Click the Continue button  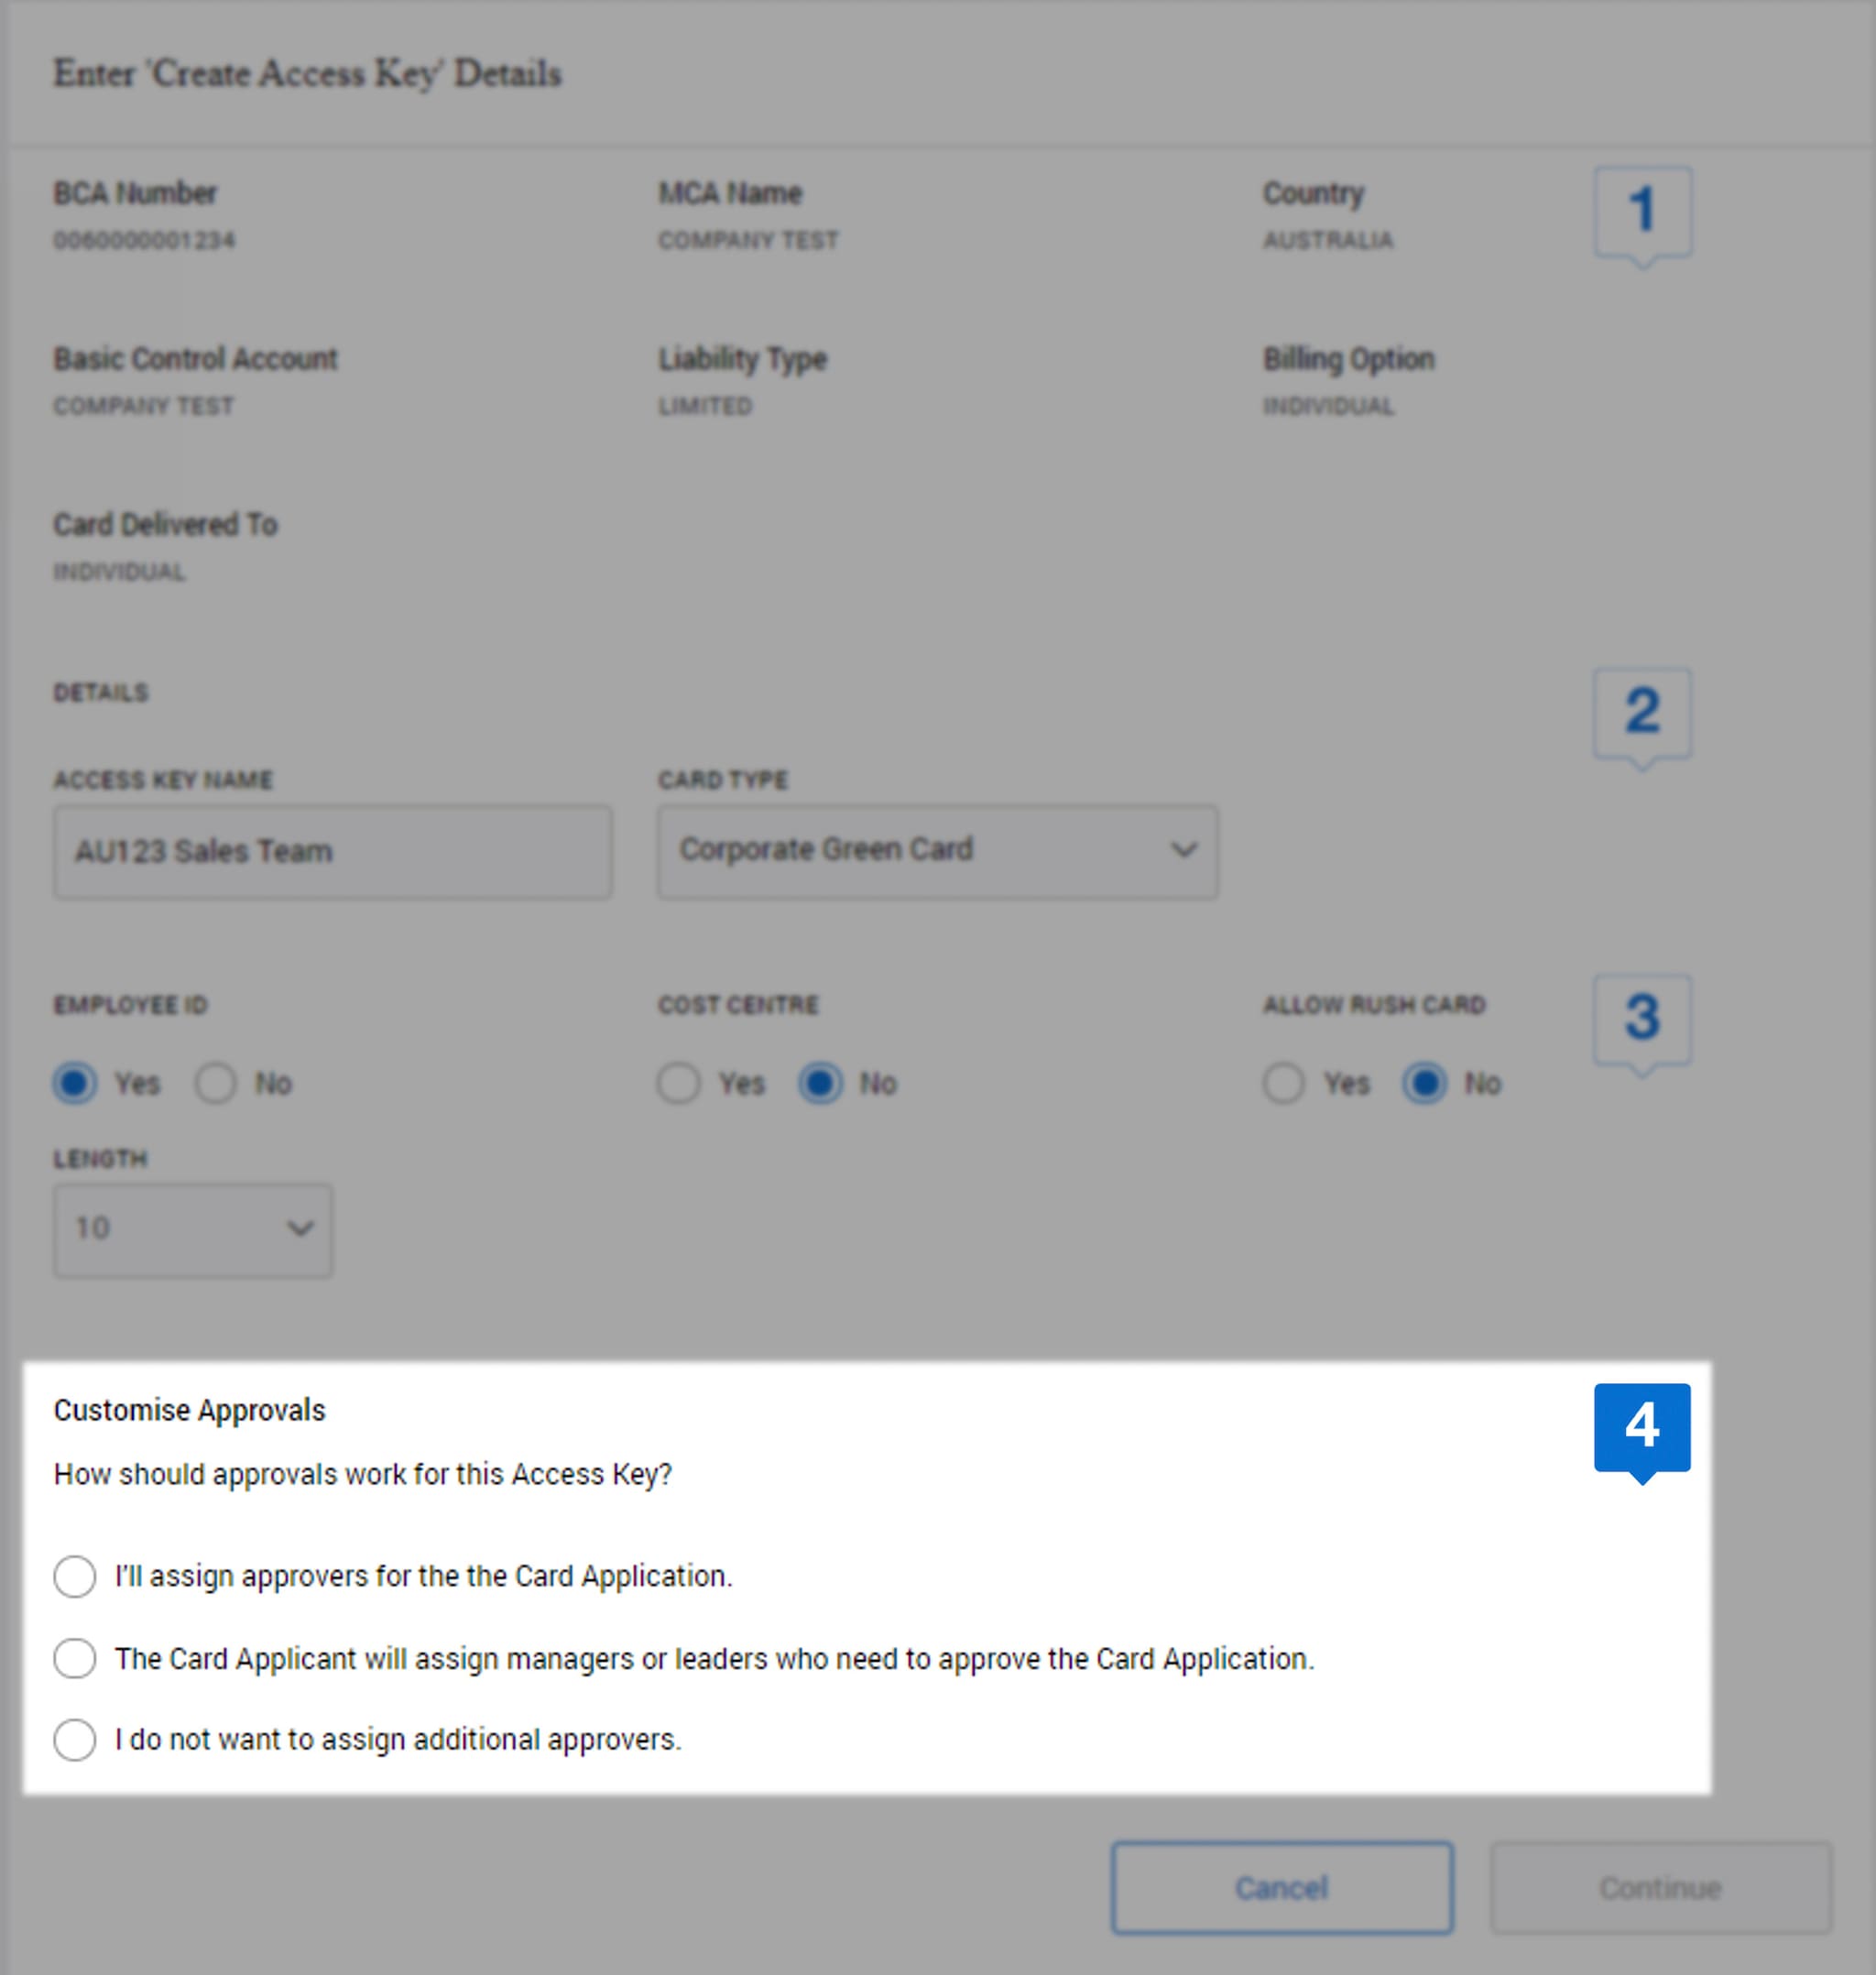click(1663, 1887)
